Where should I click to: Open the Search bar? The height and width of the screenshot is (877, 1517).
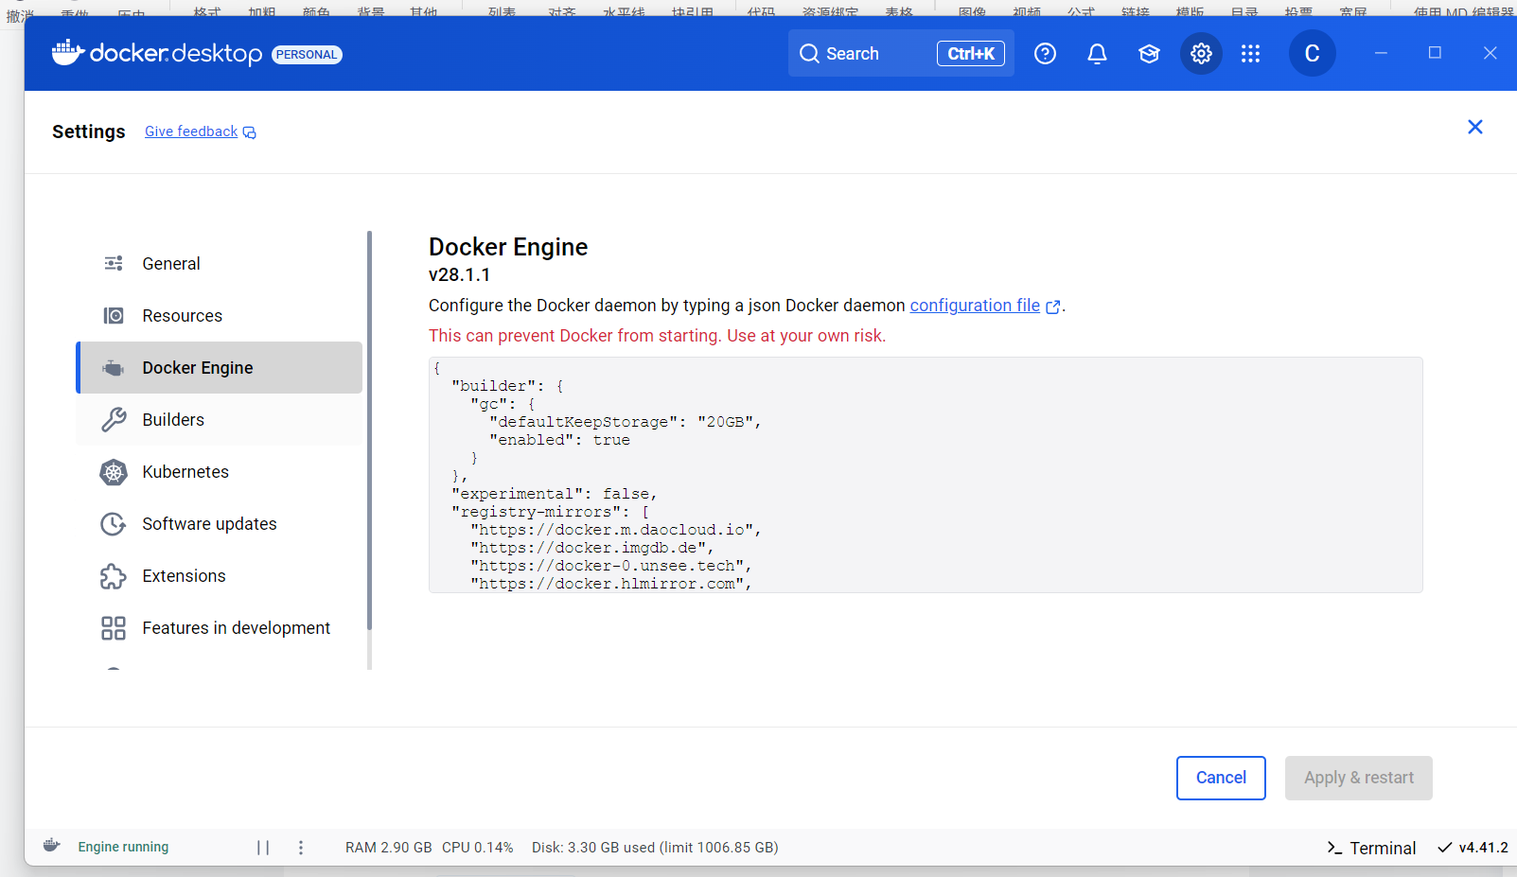pos(901,53)
